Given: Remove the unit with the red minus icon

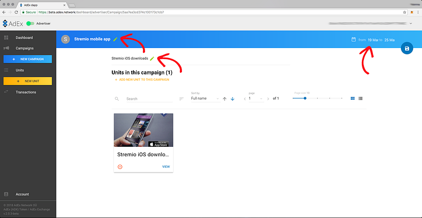Looking at the screenshot, I should pyautogui.click(x=120, y=167).
